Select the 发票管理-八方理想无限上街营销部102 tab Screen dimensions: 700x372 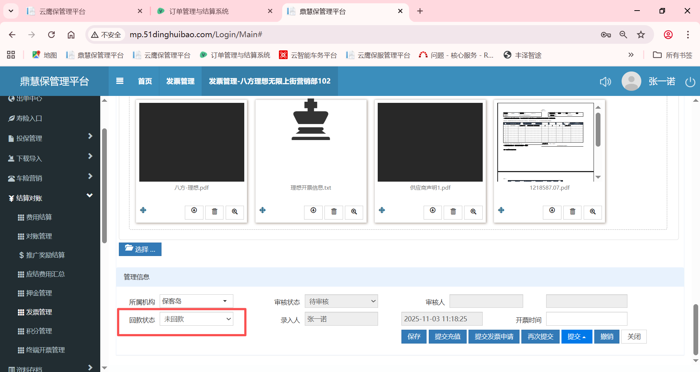(x=269, y=81)
